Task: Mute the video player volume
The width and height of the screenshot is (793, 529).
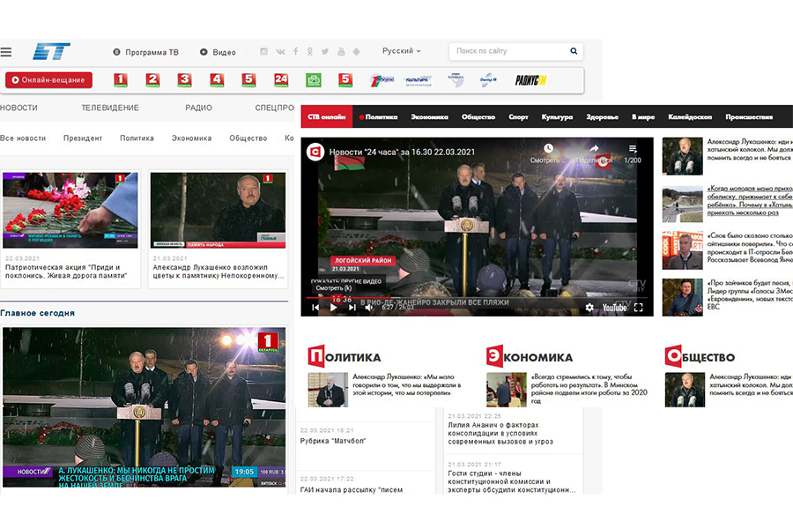Action: pos(369,308)
